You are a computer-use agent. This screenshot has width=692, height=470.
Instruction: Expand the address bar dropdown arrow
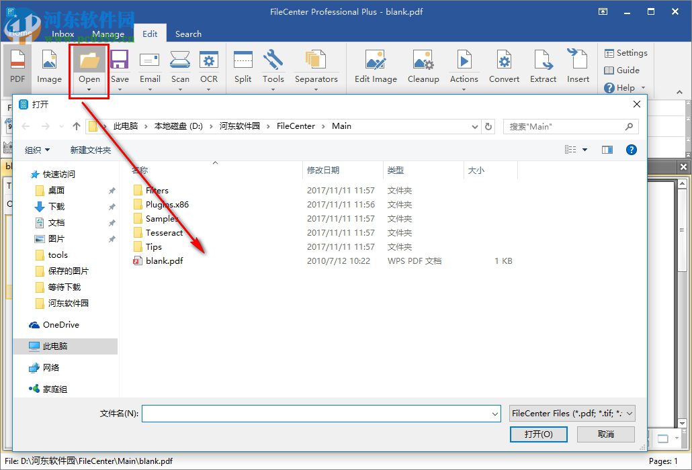(x=474, y=126)
